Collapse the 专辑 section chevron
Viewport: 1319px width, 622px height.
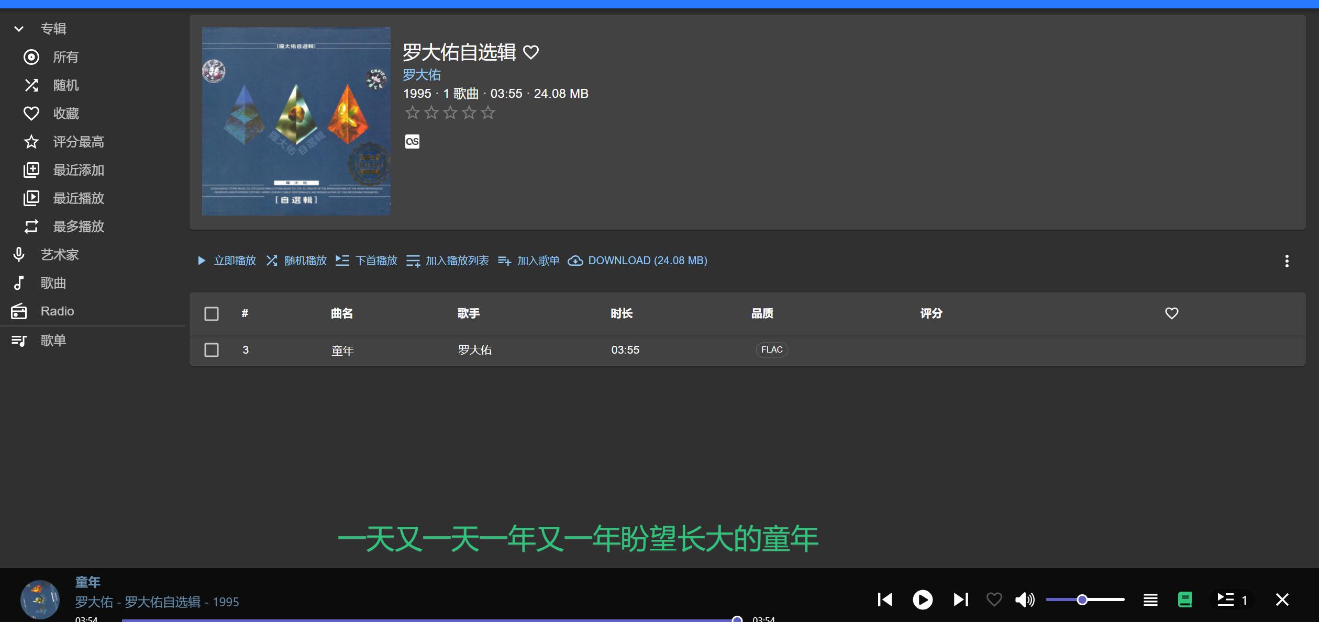tap(19, 29)
